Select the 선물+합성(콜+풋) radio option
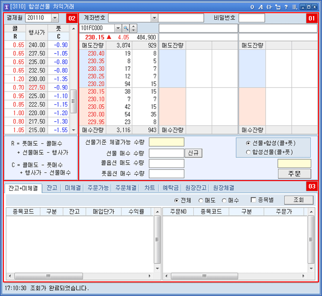This screenshot has height=296, width=322. click(x=249, y=143)
